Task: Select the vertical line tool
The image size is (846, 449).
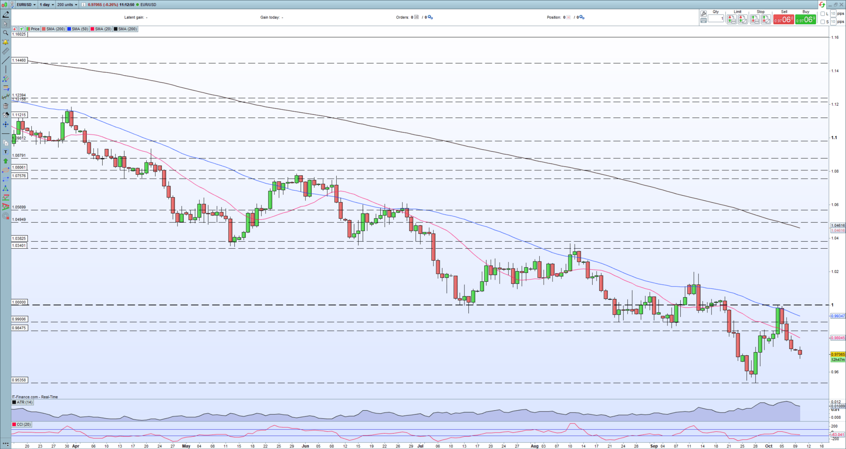Action: (x=5, y=70)
